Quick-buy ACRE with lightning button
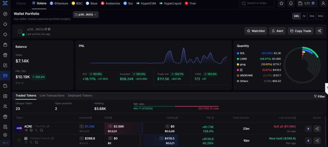This screenshot has width=328, height=147. tap(308, 129)
